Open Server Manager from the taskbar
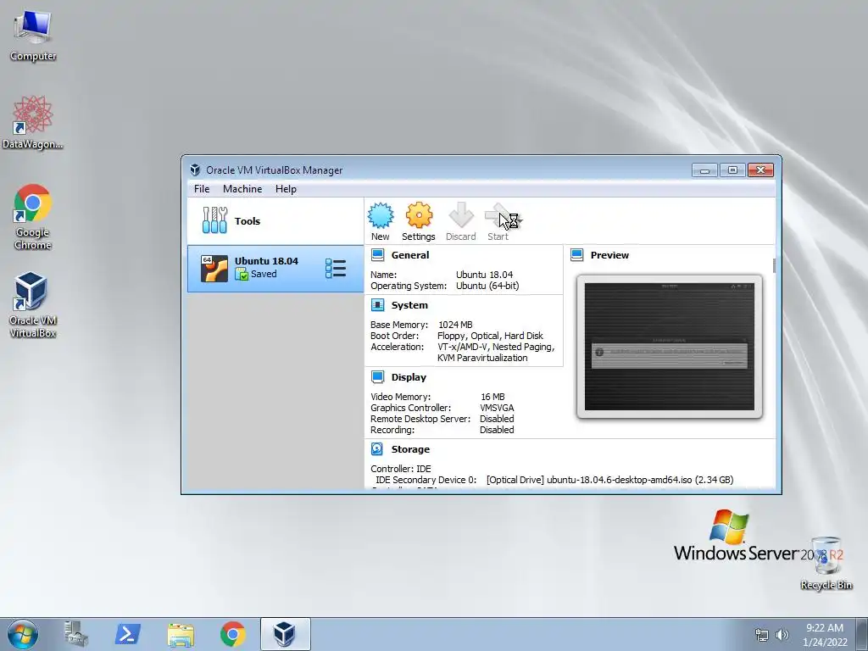 pyautogui.click(x=75, y=634)
